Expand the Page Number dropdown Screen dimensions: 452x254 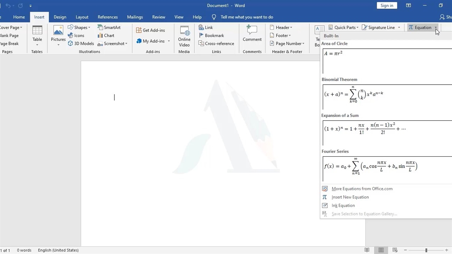tap(287, 44)
